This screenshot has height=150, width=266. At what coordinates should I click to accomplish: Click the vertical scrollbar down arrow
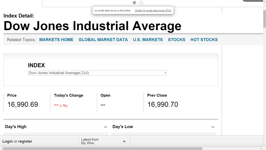[264, 146]
